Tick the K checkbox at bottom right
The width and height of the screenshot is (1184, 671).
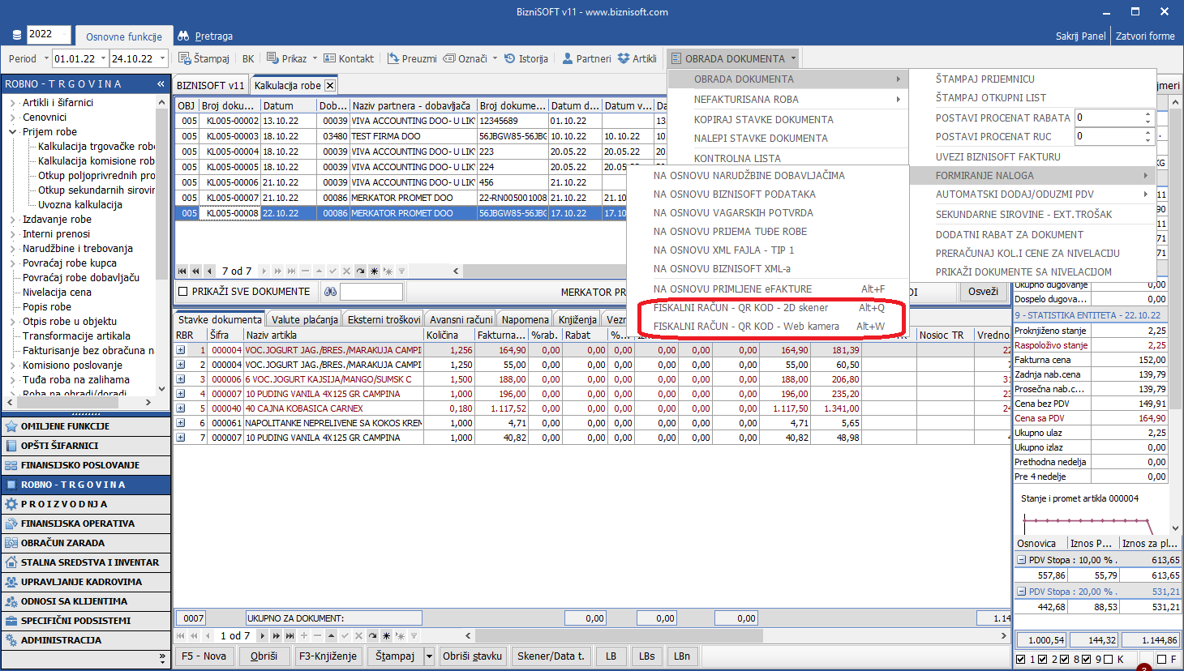[1106, 660]
